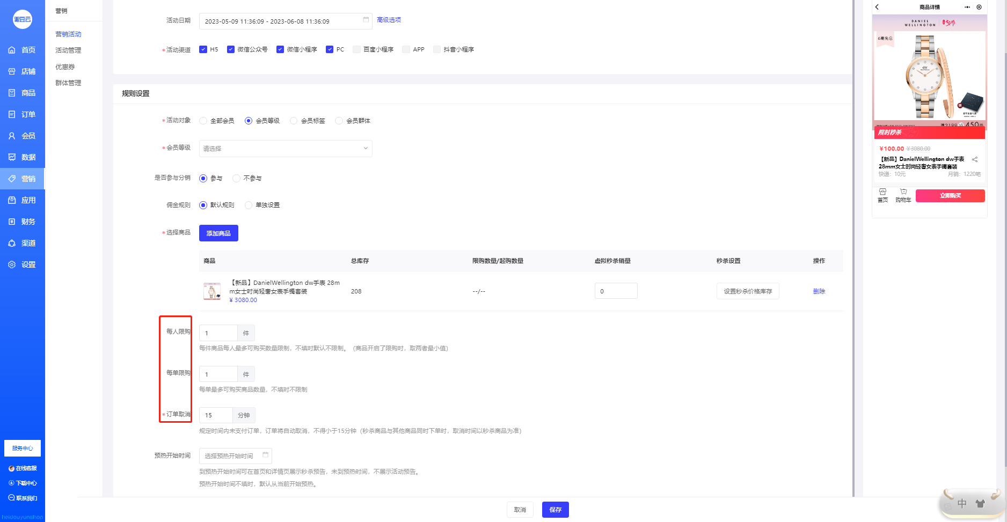
Task: Uncheck the 微信公众号 channel checkbox
Action: click(x=231, y=49)
